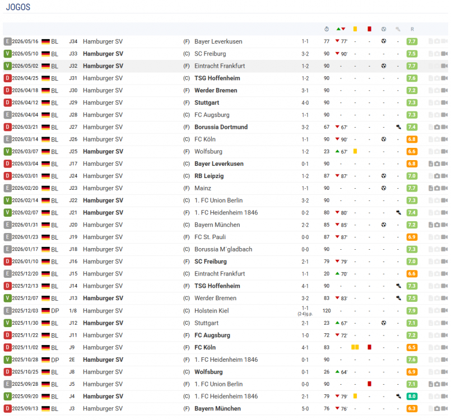This screenshot has width=451, height=420.
Task: Open Hamburger SV link in J33 row
Action: 103,54
